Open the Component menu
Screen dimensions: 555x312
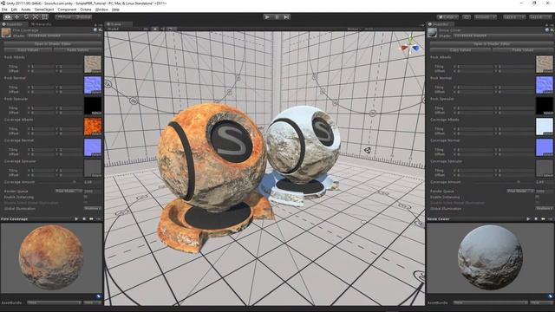click(x=67, y=10)
